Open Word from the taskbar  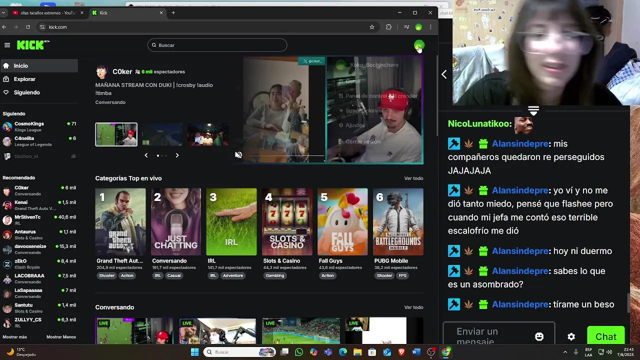[416, 352]
